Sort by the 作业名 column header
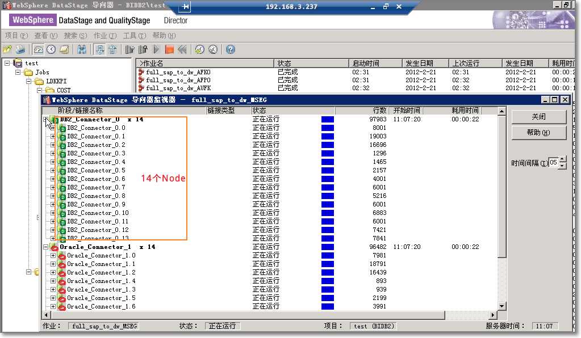The width and height of the screenshot is (581, 338). click(x=205, y=64)
